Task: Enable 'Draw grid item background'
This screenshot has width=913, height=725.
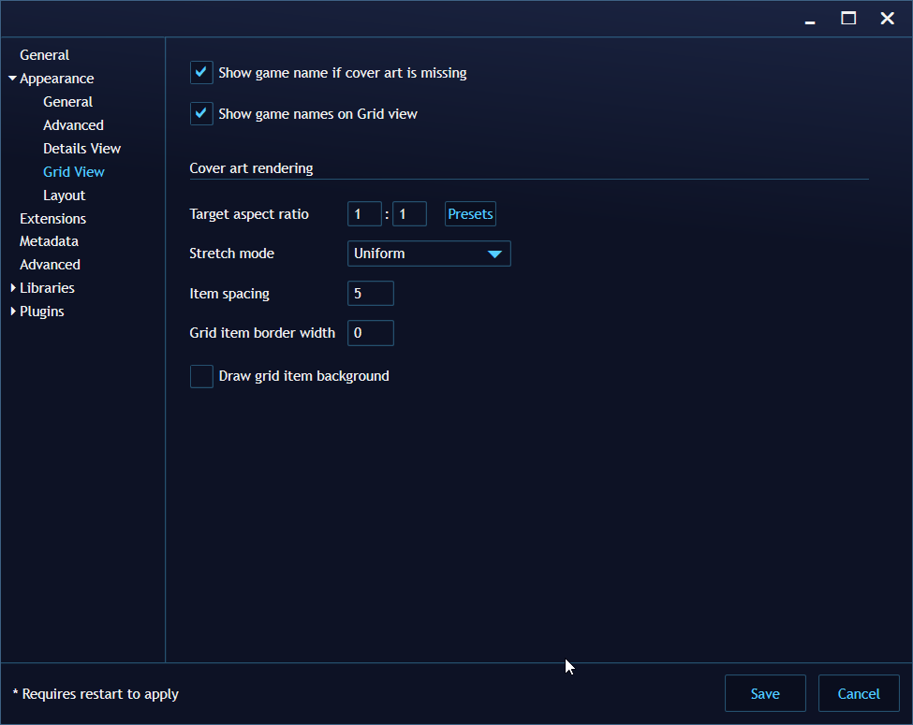Action: click(201, 376)
